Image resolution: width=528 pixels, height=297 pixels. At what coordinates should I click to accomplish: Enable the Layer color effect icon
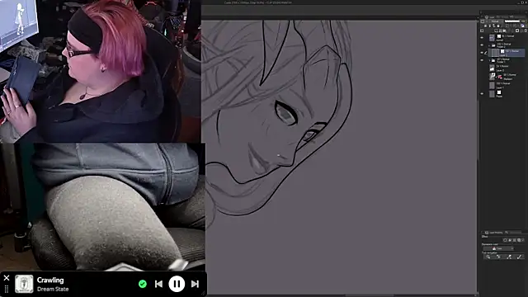(x=519, y=240)
